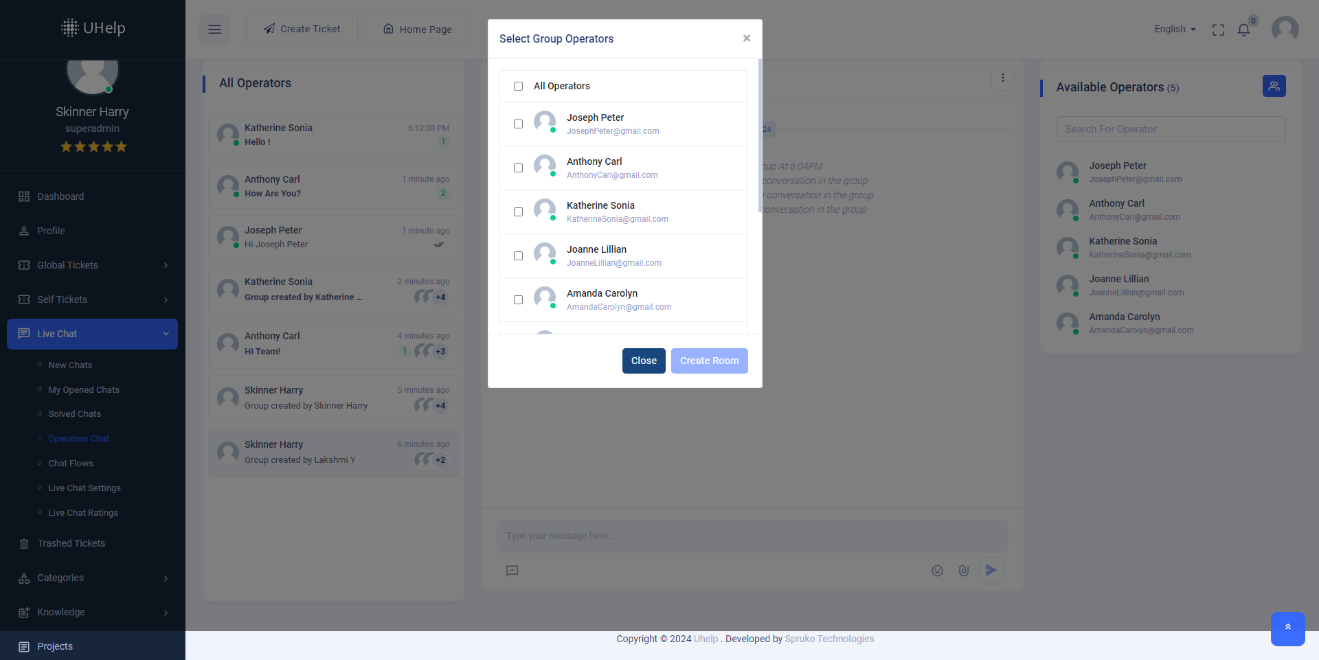
Task: Click the scroll-to-top arrow button
Action: point(1287,628)
